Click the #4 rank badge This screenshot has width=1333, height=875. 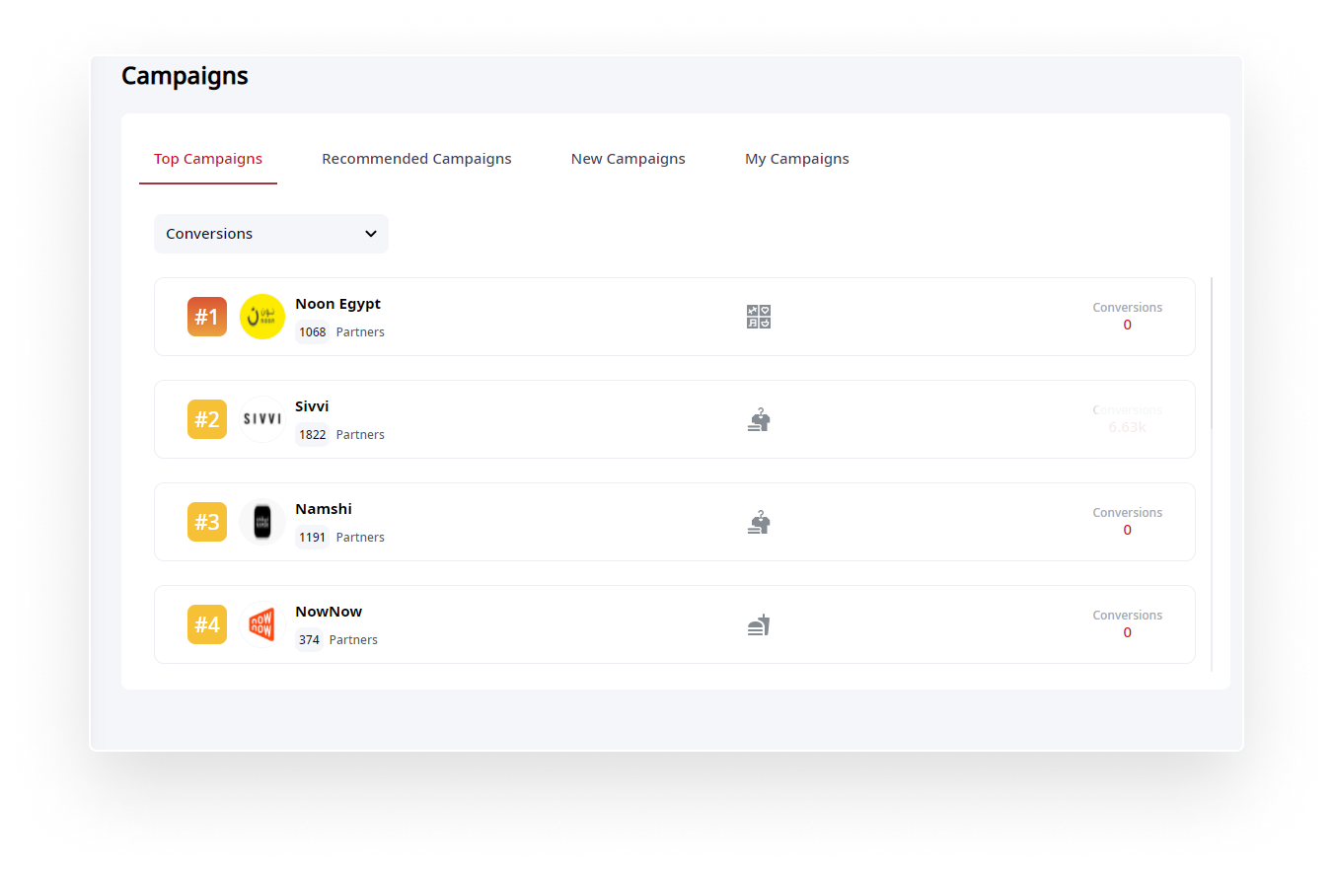point(207,624)
